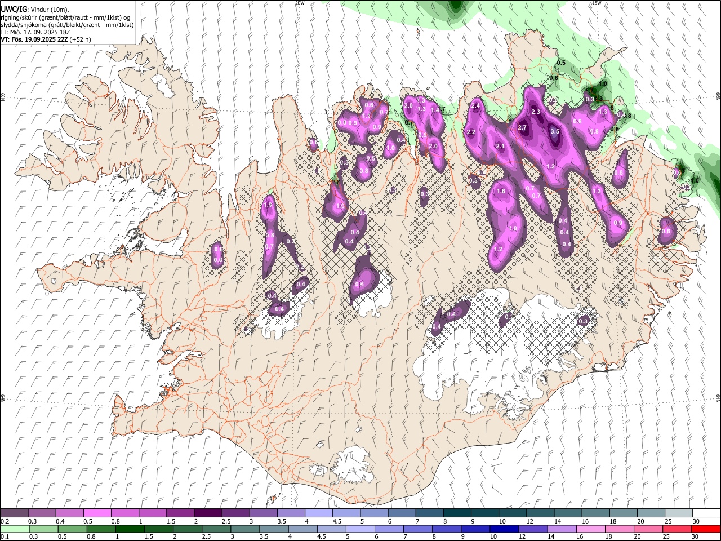Click the lower scale swatch starting at 2.5

[216, 529]
